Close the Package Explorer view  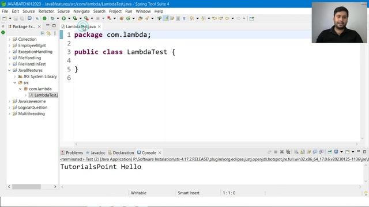(39, 26)
